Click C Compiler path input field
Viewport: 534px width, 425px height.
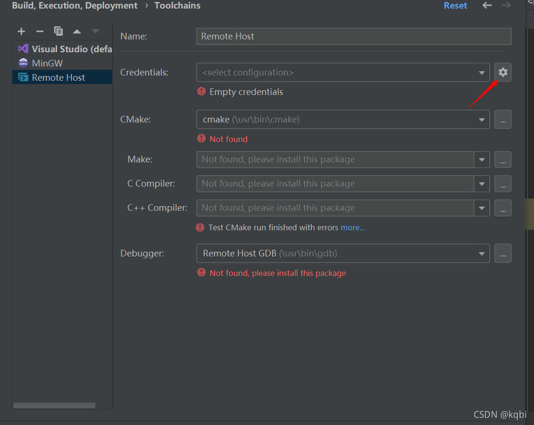(335, 184)
